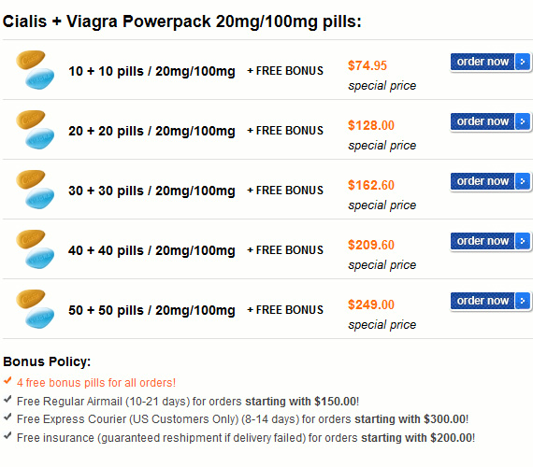
Task: Click arrow icon beside $249.00 order button
Action: click(523, 301)
